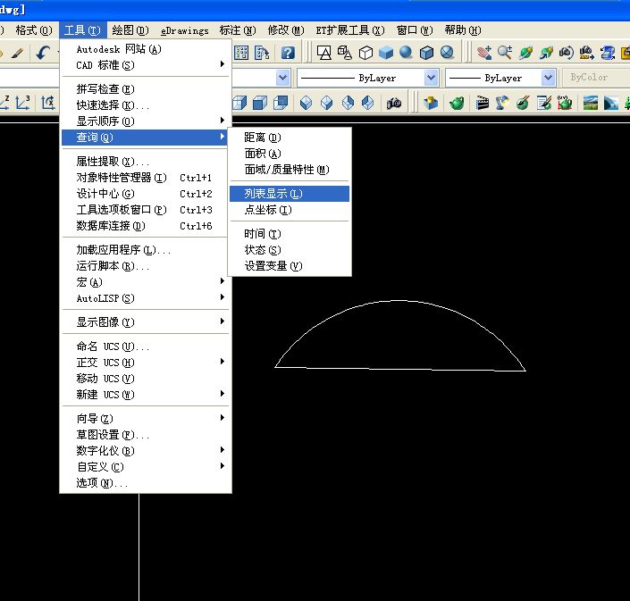Select 拼写检查 in the 工具 menu

pyautogui.click(x=145, y=88)
